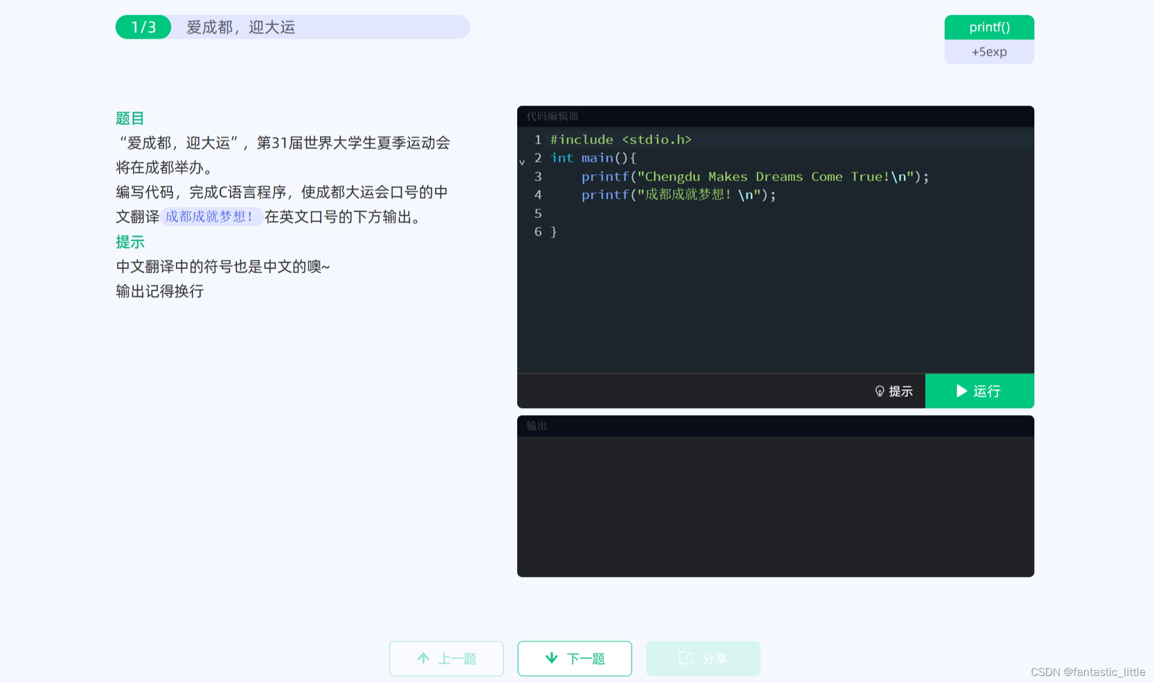Screen dimensions: 1154x683
Task: Click the lightbulb hint icon
Action: point(879,391)
